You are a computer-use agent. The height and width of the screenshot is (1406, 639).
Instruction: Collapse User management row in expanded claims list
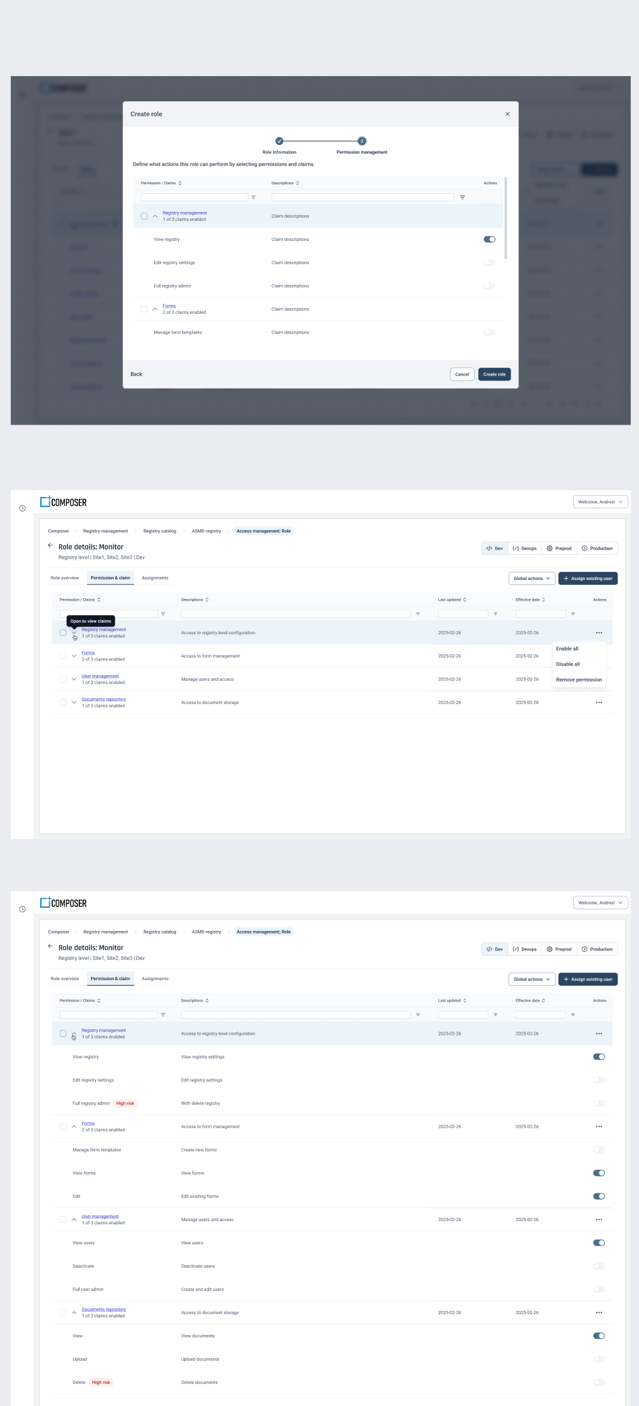pos(74,1220)
